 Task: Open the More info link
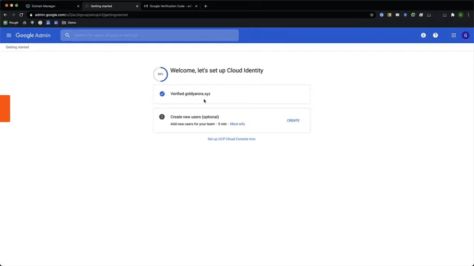click(x=238, y=124)
